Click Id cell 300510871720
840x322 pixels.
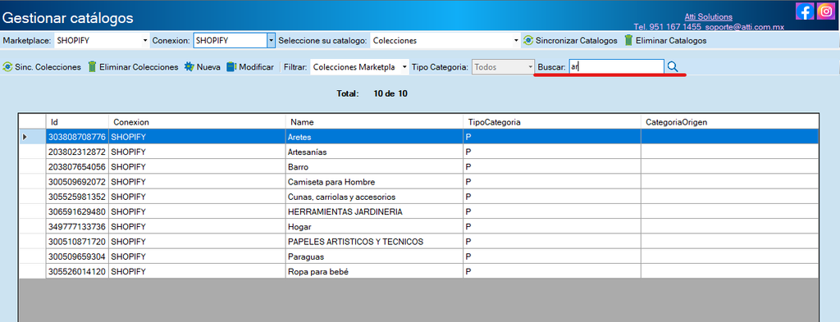(x=77, y=242)
